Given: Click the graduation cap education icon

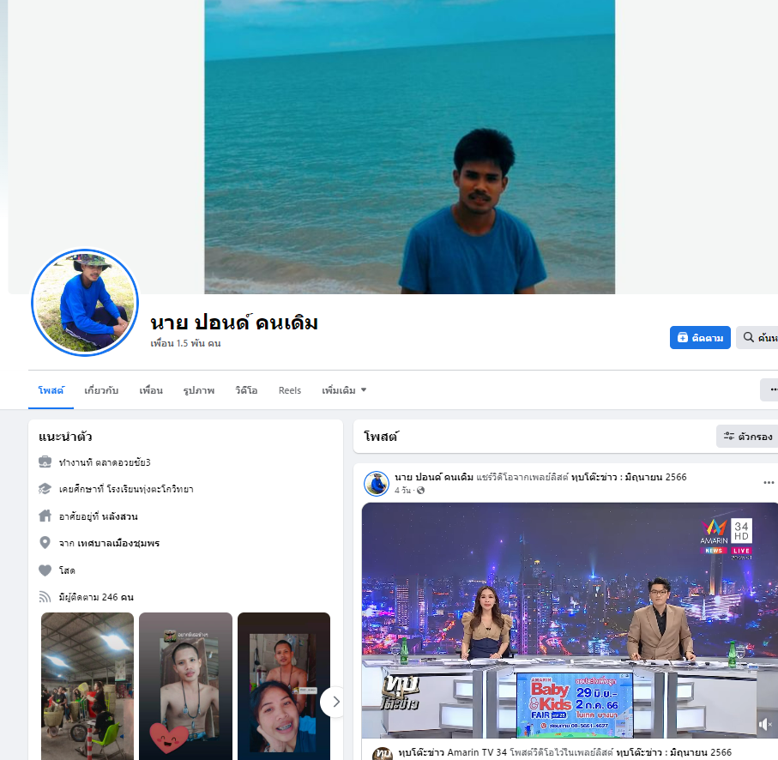Looking at the screenshot, I should 45,489.
